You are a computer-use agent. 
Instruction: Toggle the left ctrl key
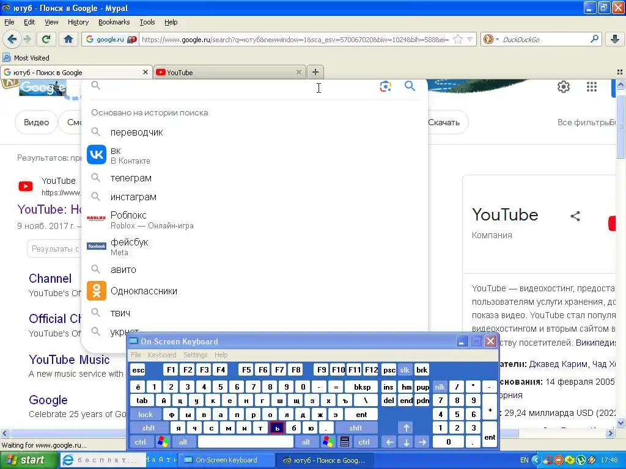coord(140,442)
